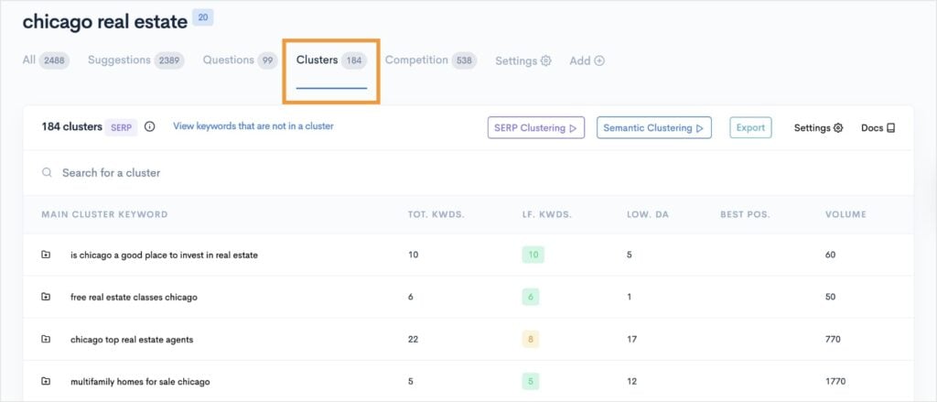Screen dimensions: 937x402
Task: Click the green 6 LF keywords badge
Action: pos(531,298)
